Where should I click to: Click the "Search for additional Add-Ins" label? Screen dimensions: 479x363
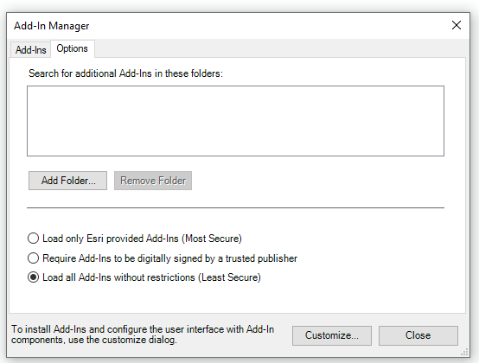click(x=125, y=73)
